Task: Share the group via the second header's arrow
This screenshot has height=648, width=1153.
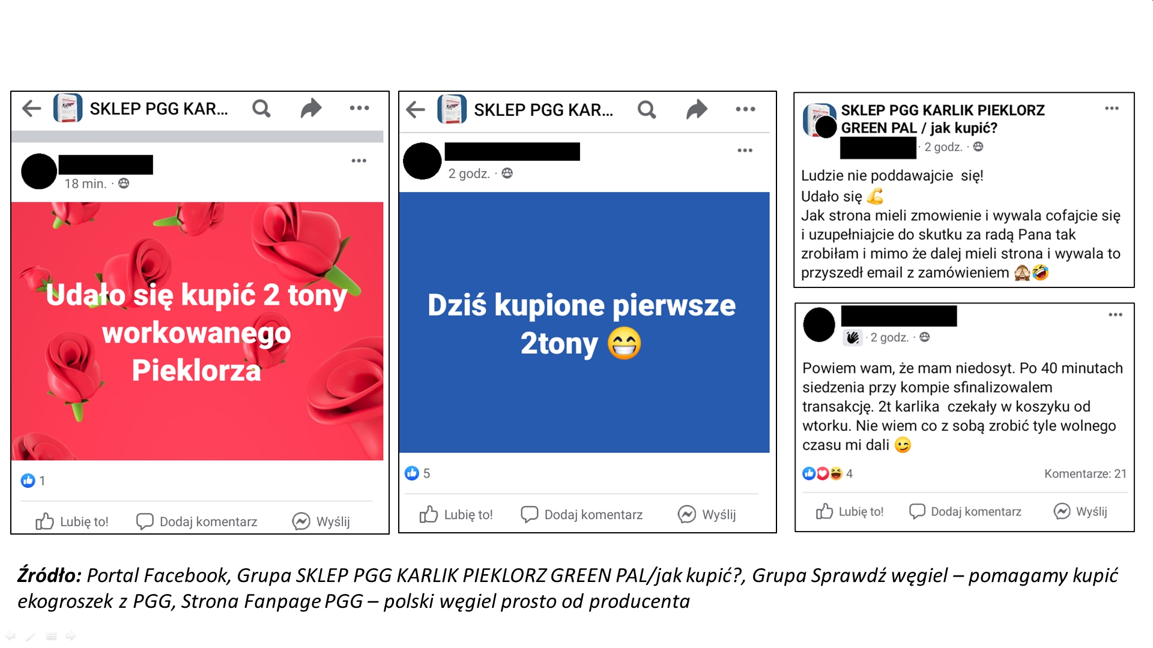Action: tap(697, 109)
